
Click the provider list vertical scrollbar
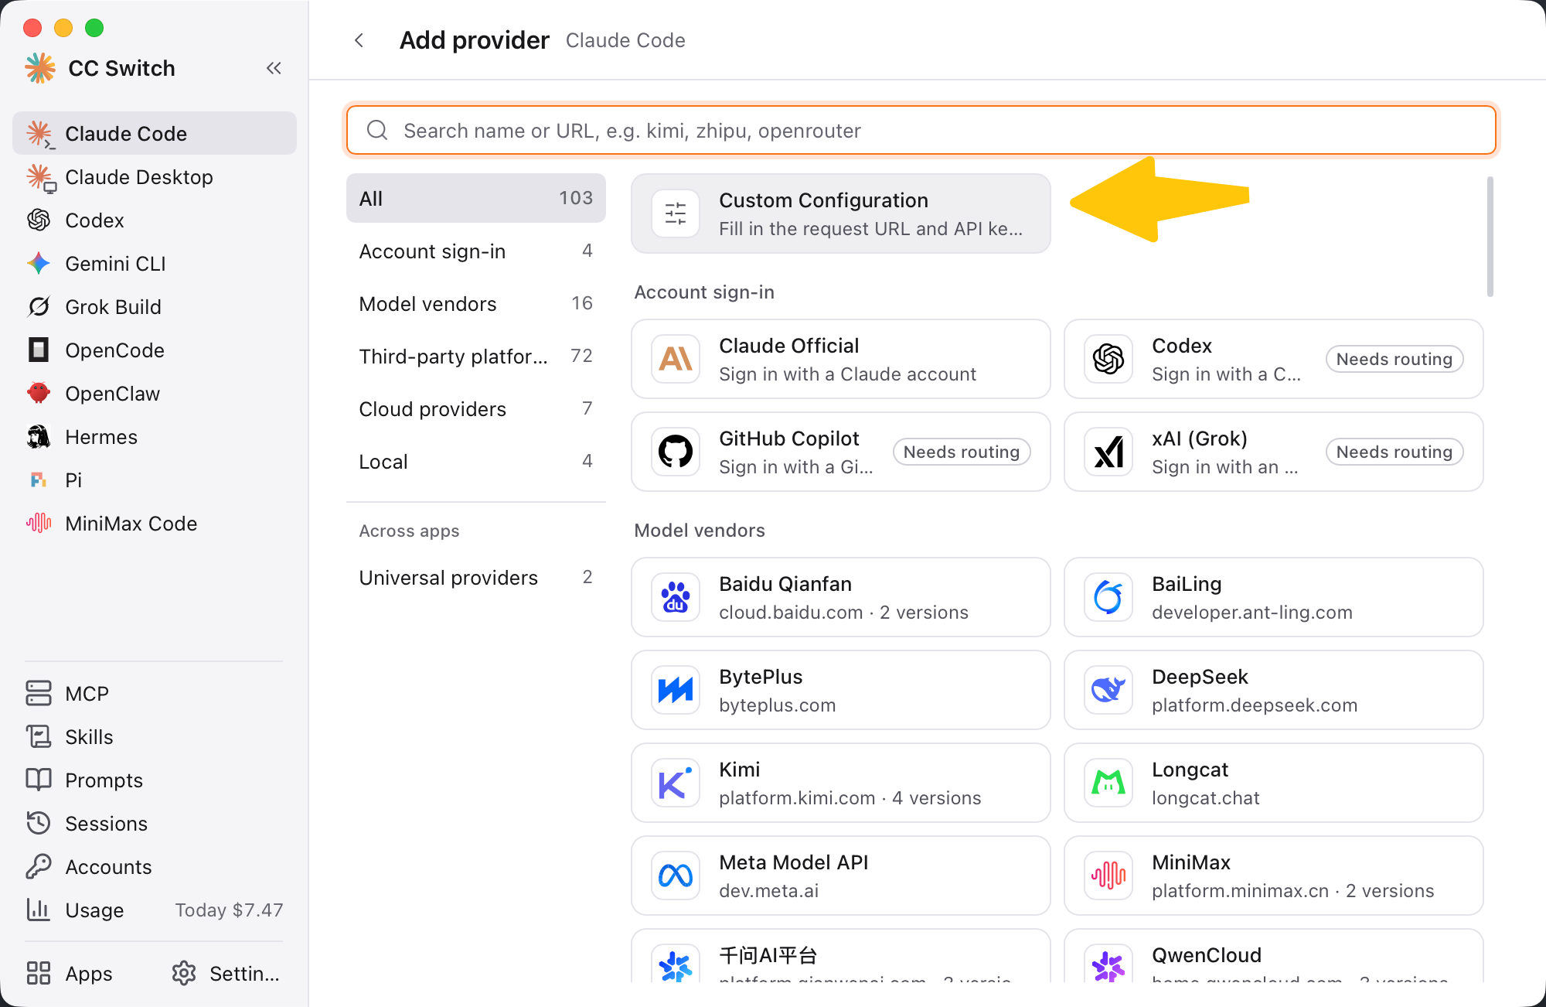point(1490,237)
